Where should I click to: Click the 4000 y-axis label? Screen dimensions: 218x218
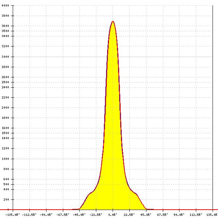[5, 5]
